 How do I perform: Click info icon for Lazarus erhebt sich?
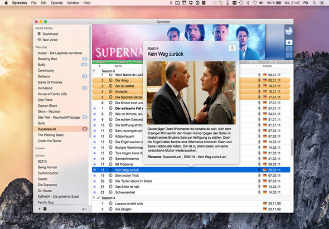110,203
